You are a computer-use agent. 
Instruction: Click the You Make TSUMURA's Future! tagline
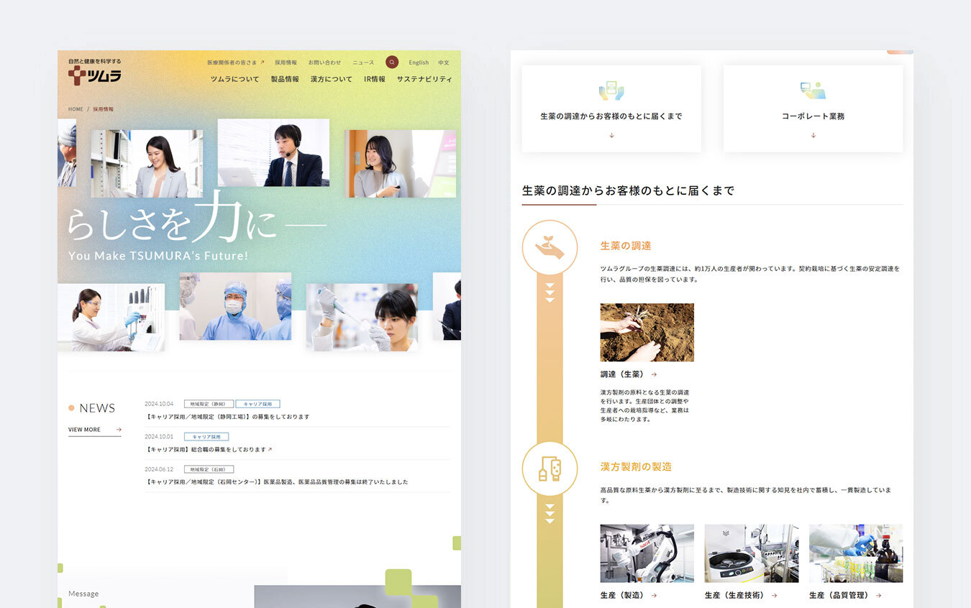(x=158, y=256)
